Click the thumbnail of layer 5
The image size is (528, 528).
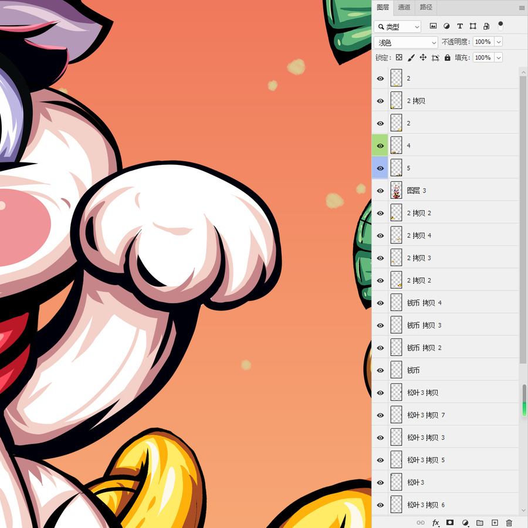point(397,168)
